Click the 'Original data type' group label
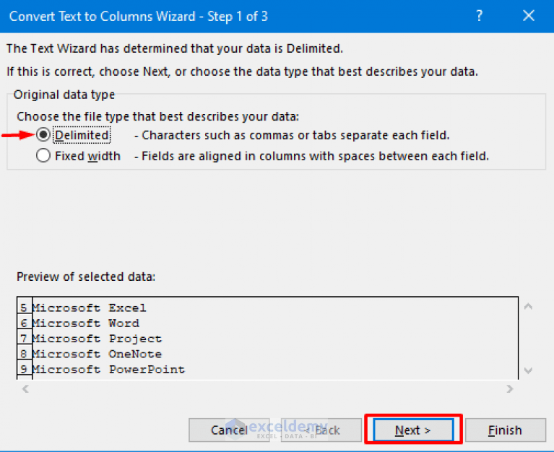Viewport: 554px width, 452px height. click(x=64, y=95)
